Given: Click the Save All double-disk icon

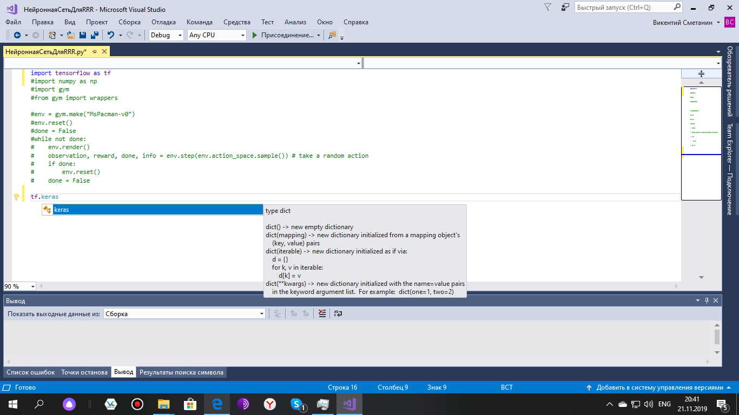Looking at the screenshot, I should [x=94, y=35].
